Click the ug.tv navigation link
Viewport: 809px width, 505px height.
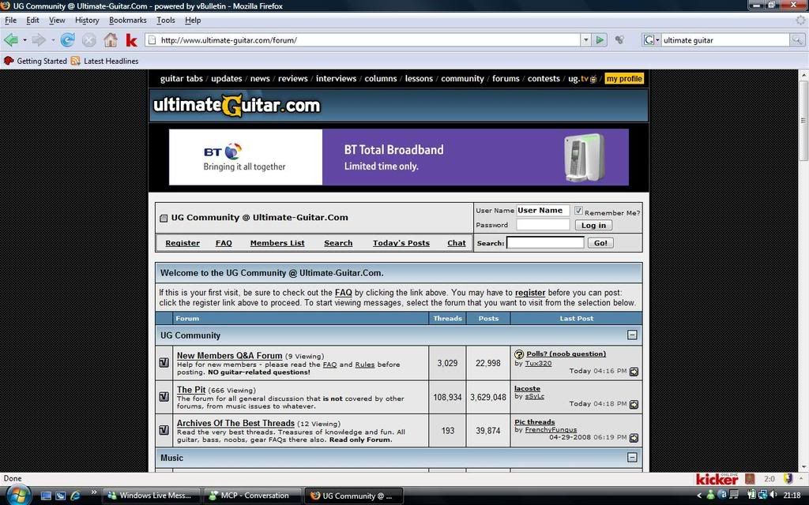point(582,78)
